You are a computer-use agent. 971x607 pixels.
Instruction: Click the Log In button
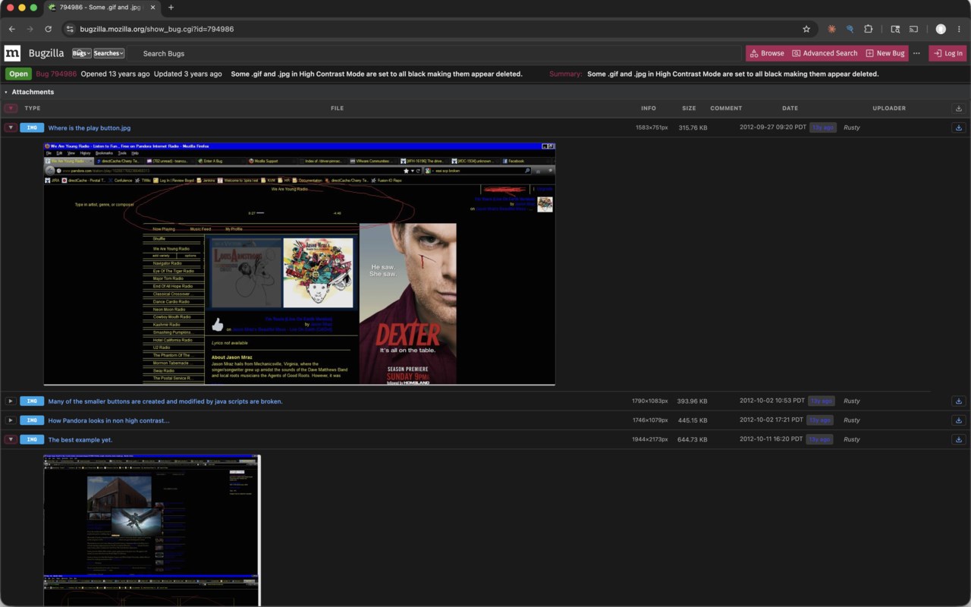click(x=948, y=53)
